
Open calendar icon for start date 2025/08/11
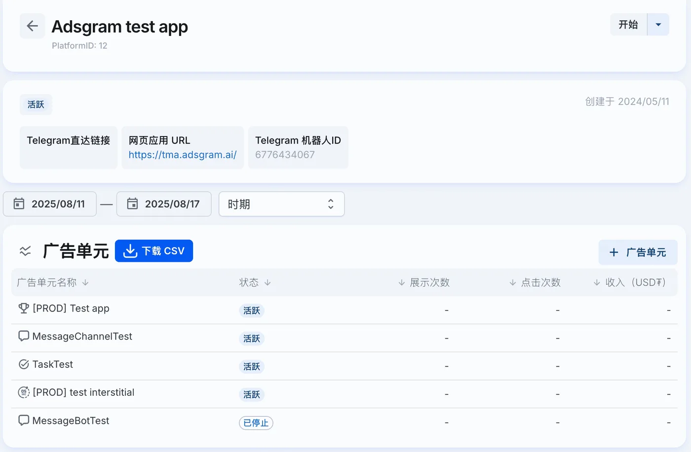point(19,204)
